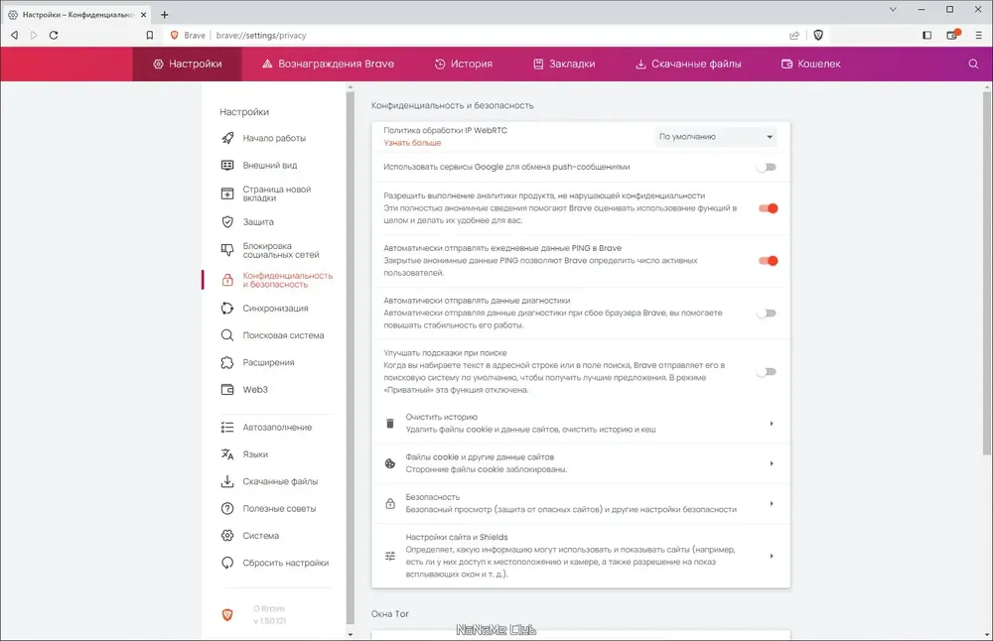Close the Настройки browser tab
993x641 pixels.
144,14
